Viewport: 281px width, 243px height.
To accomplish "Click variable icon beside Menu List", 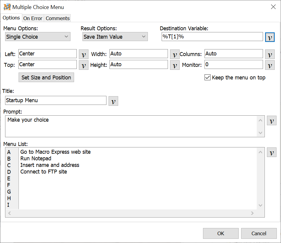I will pos(271,152).
